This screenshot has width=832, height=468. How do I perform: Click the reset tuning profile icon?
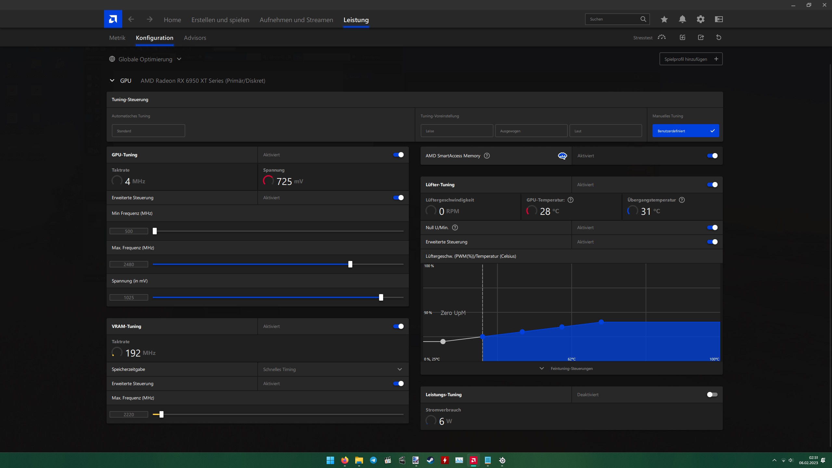click(x=719, y=37)
